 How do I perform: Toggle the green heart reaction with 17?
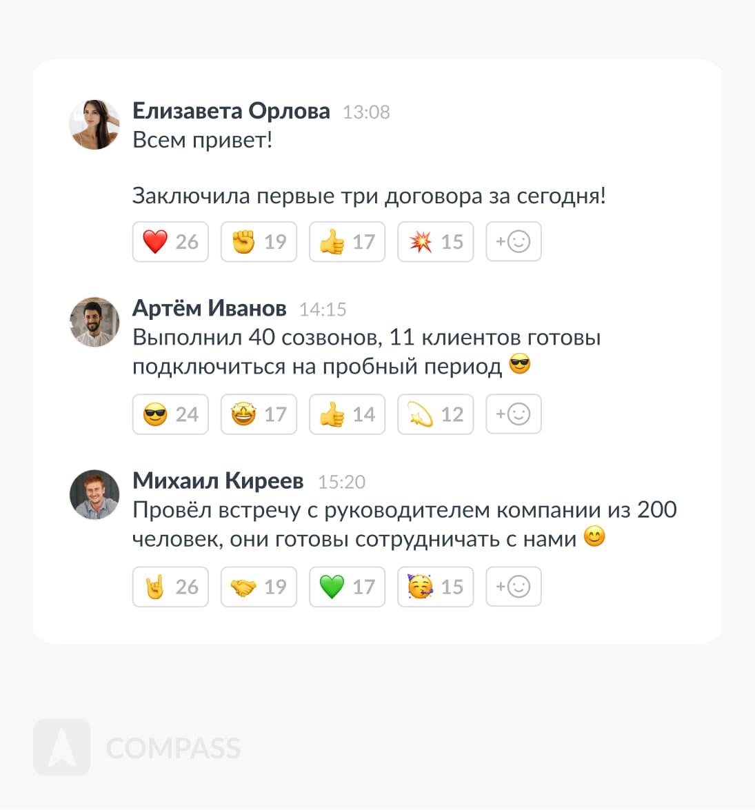click(x=348, y=587)
